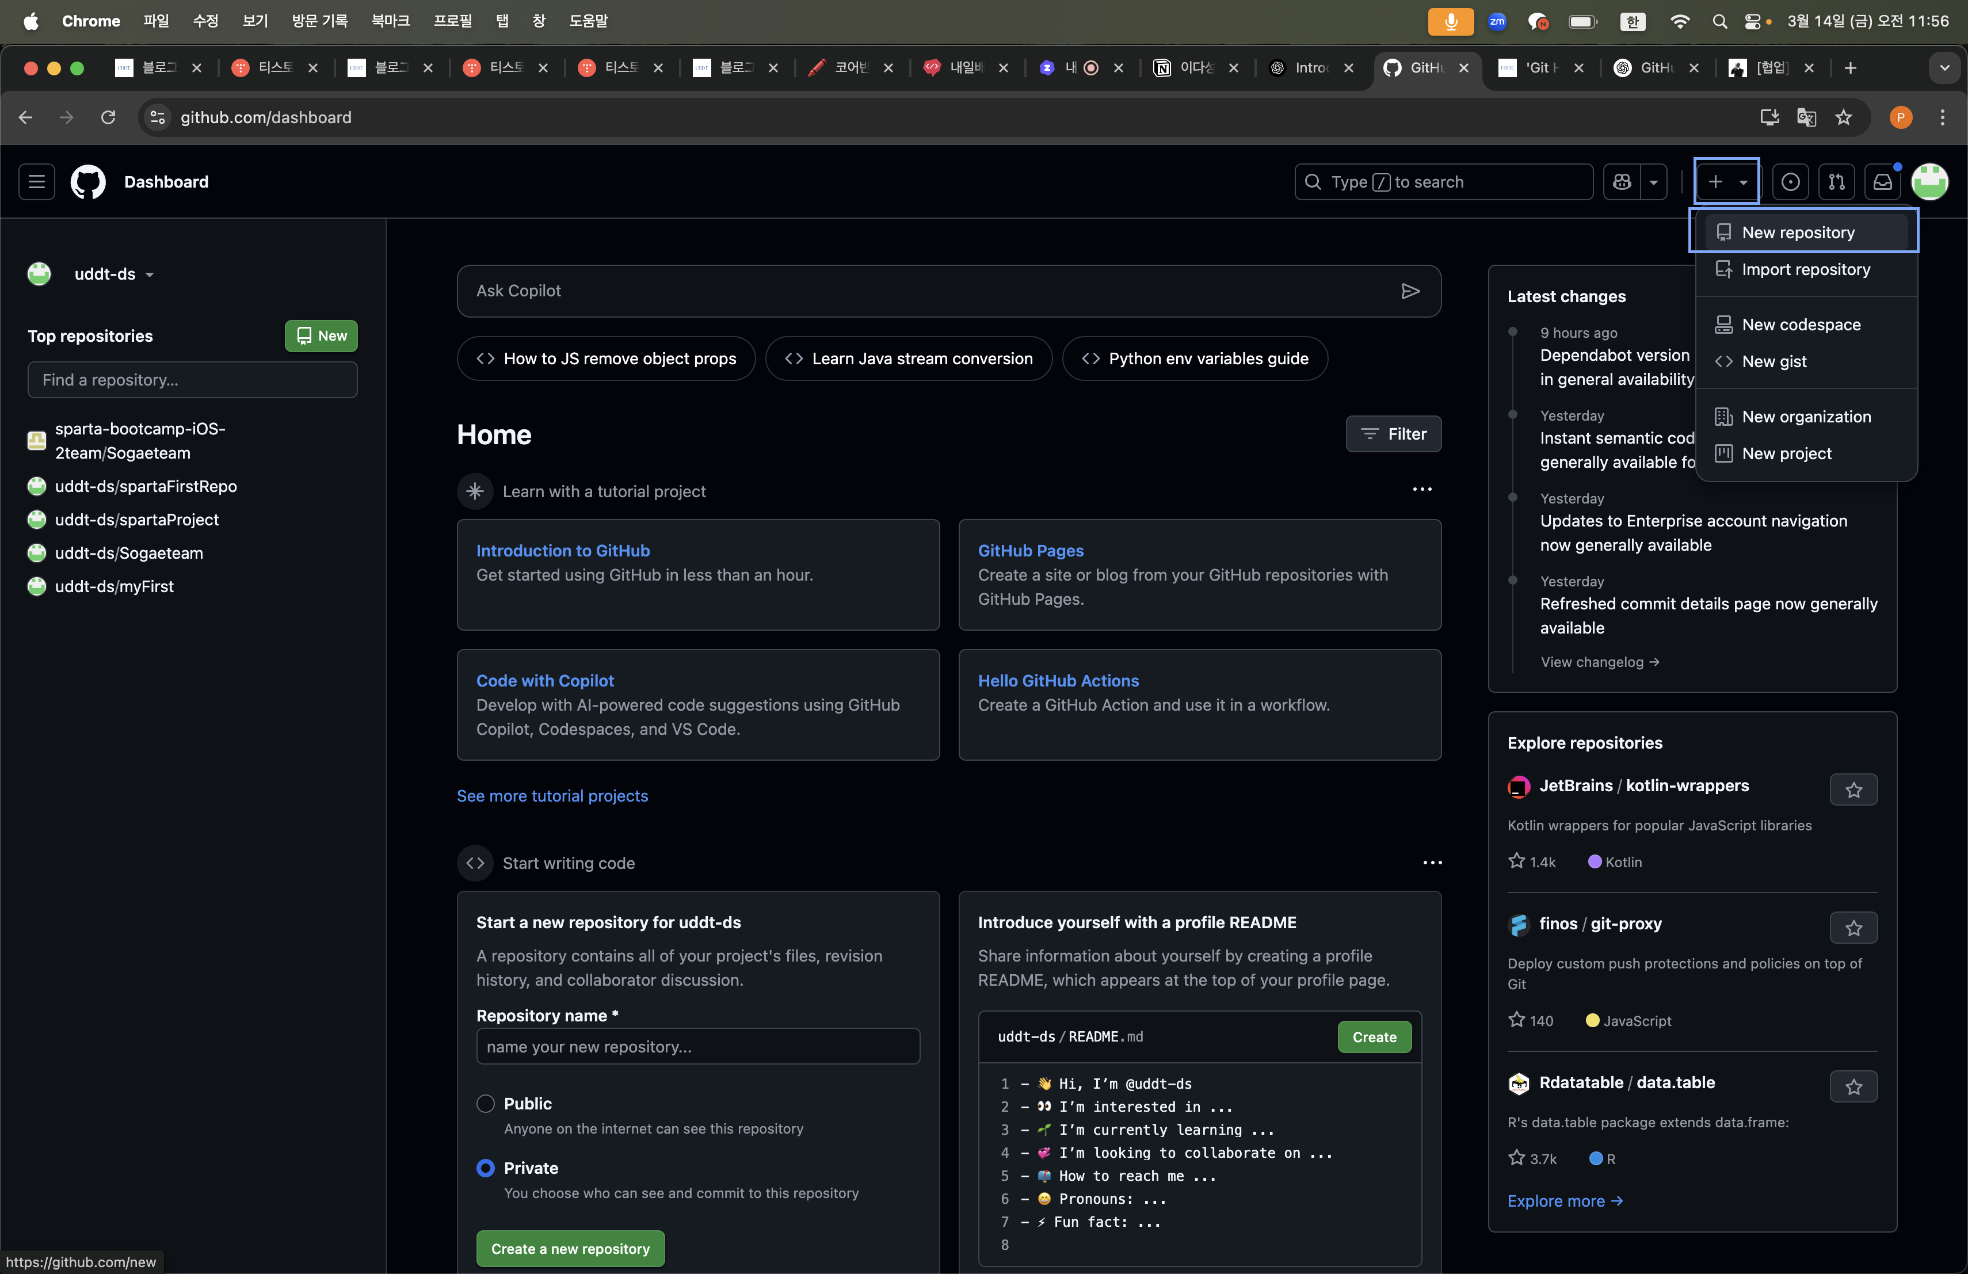
Task: Open the notifications inbox icon
Action: (x=1882, y=182)
